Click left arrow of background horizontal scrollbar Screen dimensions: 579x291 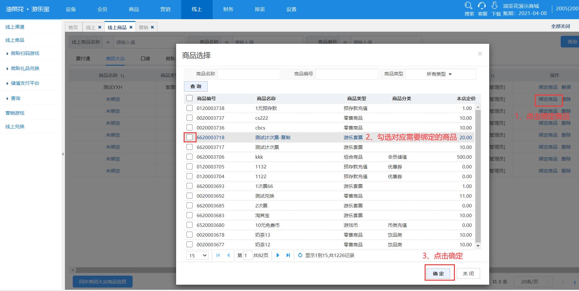(x=73, y=270)
